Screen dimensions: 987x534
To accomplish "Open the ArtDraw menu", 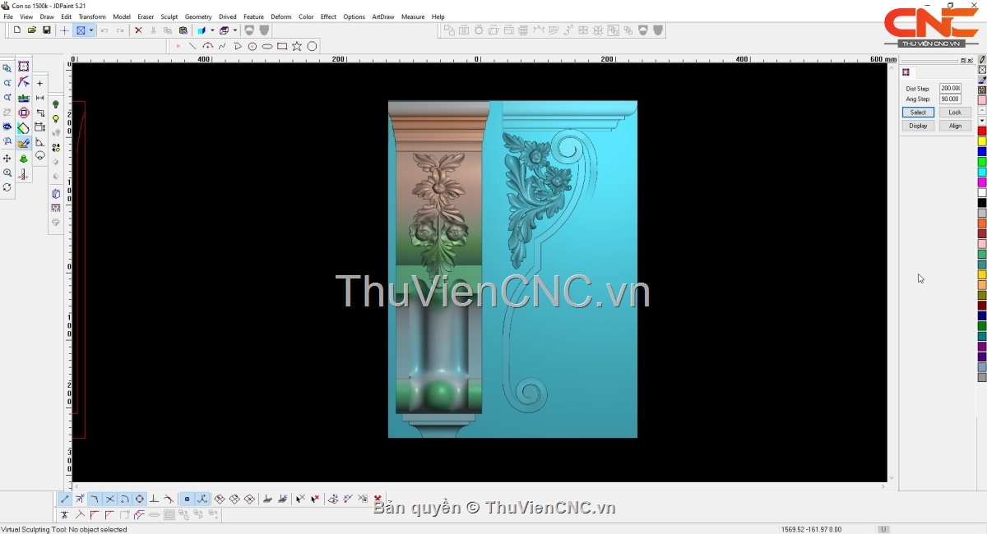I will (382, 16).
